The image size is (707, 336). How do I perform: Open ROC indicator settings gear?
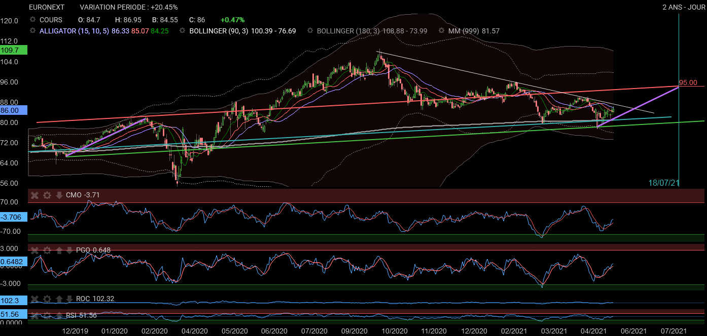[x=47, y=299]
